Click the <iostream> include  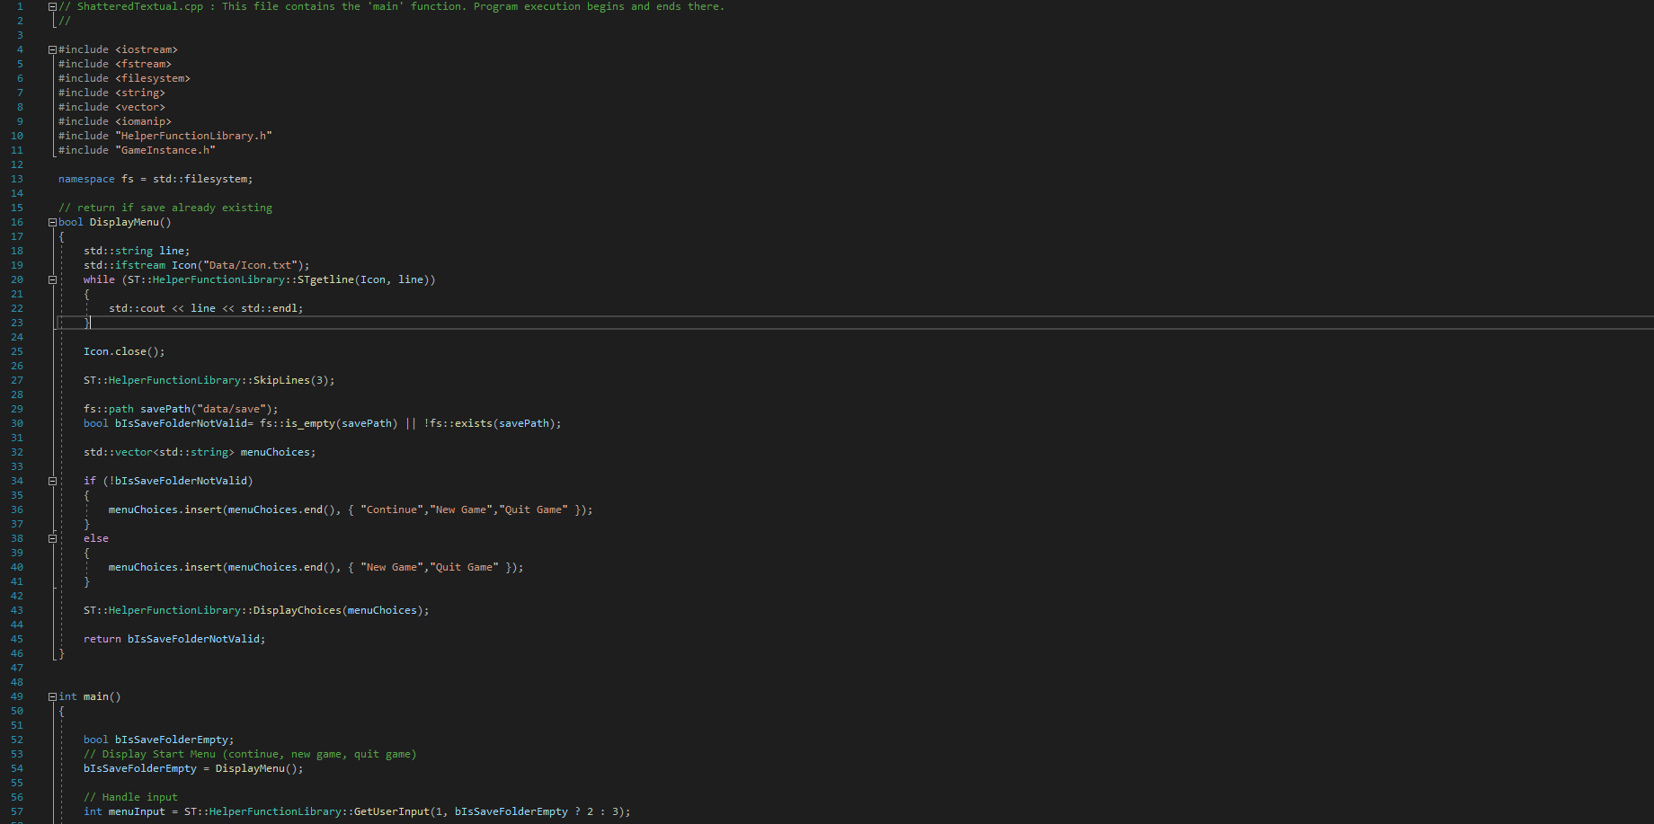point(147,49)
